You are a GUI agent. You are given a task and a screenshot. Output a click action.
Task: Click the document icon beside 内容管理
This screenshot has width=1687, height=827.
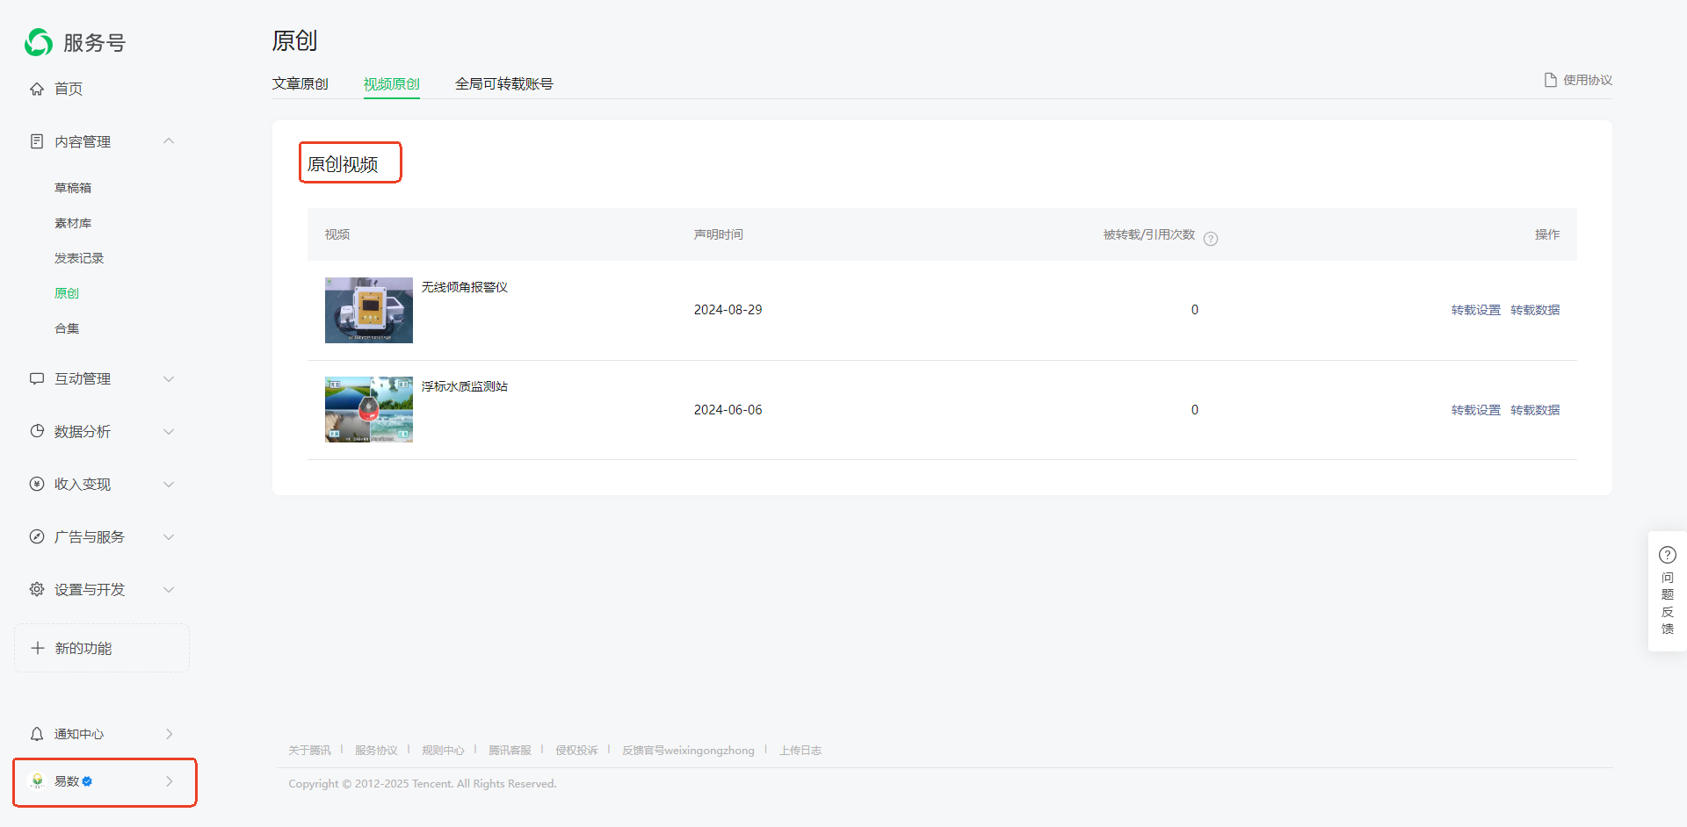[x=37, y=141]
